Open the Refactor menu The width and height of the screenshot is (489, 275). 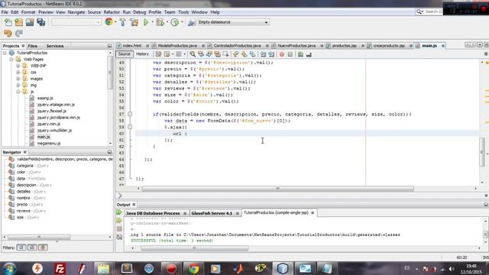(112, 12)
